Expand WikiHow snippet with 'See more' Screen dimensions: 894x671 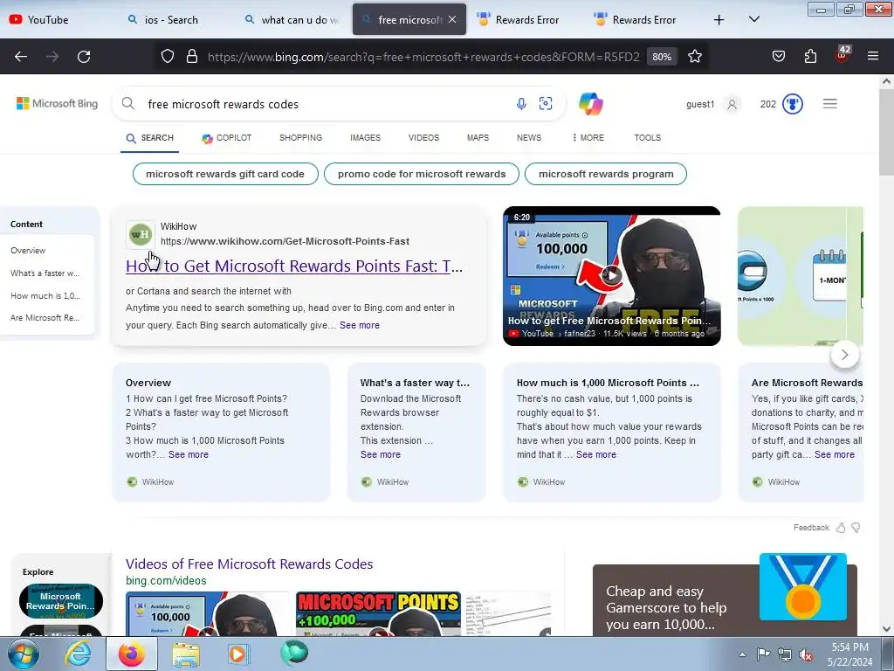tap(359, 325)
